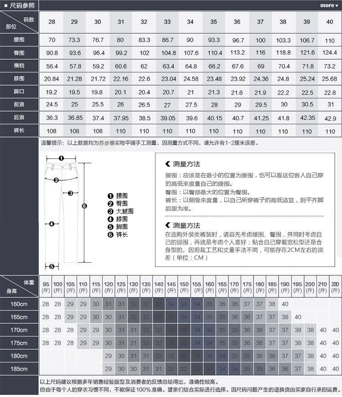Select the 220(斤) weight column header
Viewport: 342px width, 397px height.
click(336, 287)
